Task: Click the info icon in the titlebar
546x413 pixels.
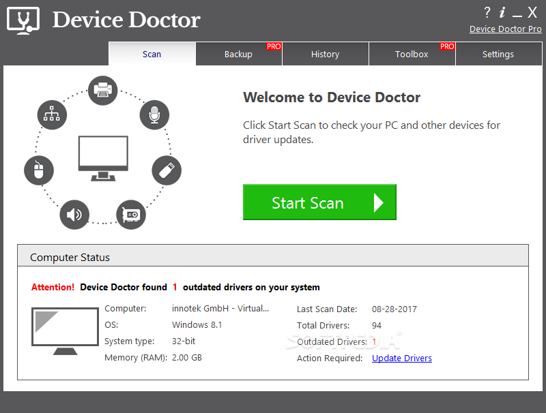Action: (x=503, y=12)
